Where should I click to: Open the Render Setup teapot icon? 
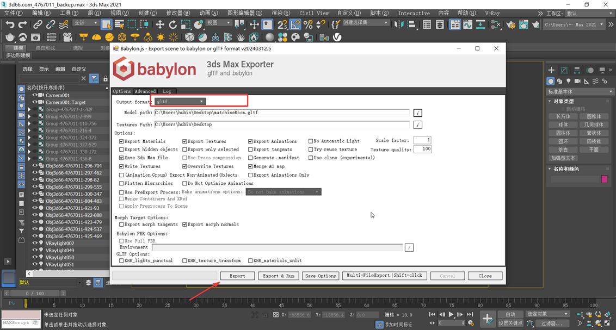(510, 24)
